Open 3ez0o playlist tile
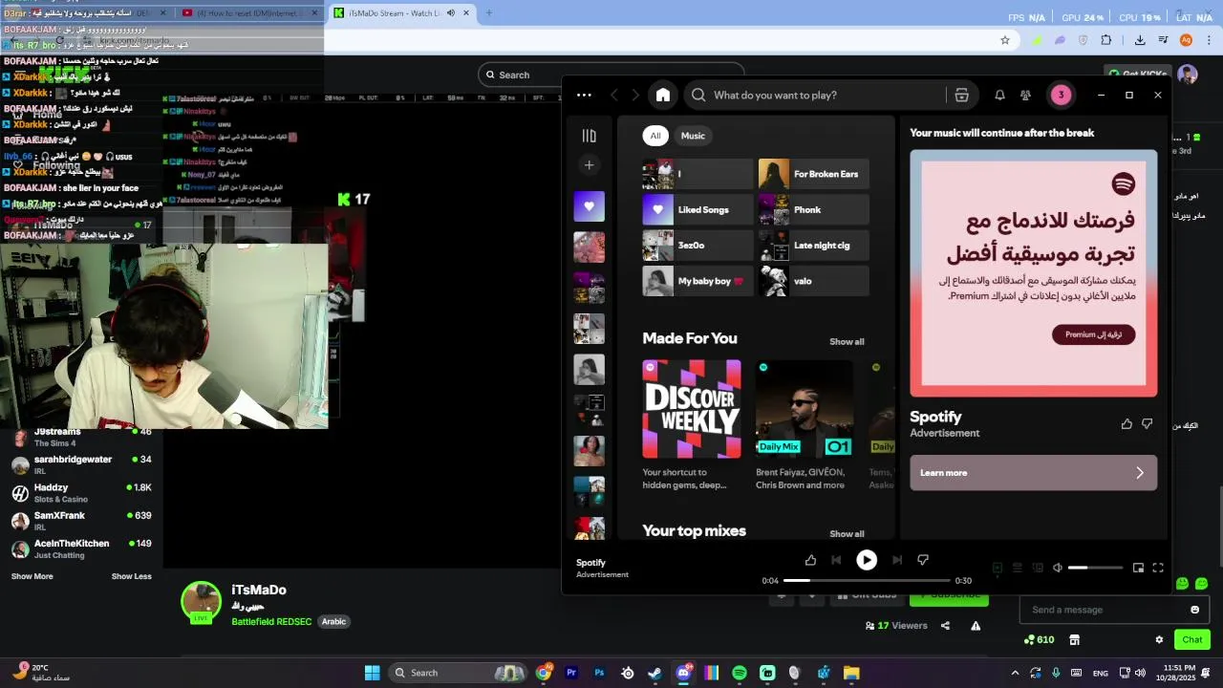Viewport: 1223px width, 688px height. 697,246
